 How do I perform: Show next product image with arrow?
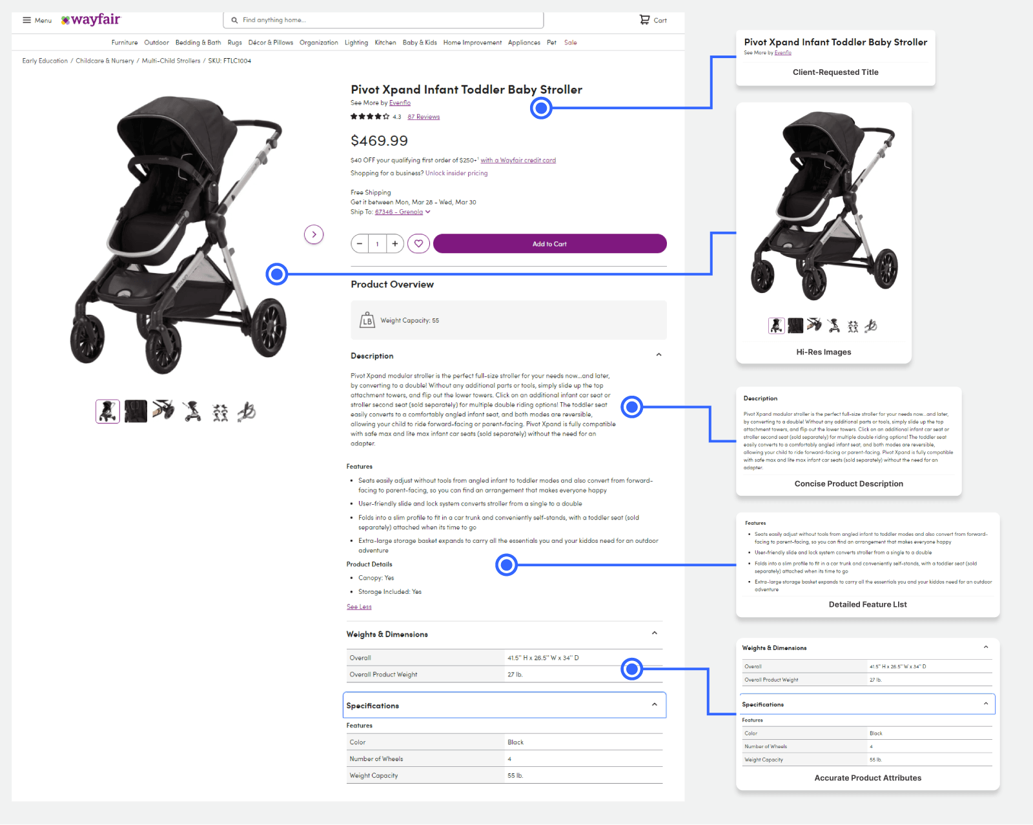314,234
